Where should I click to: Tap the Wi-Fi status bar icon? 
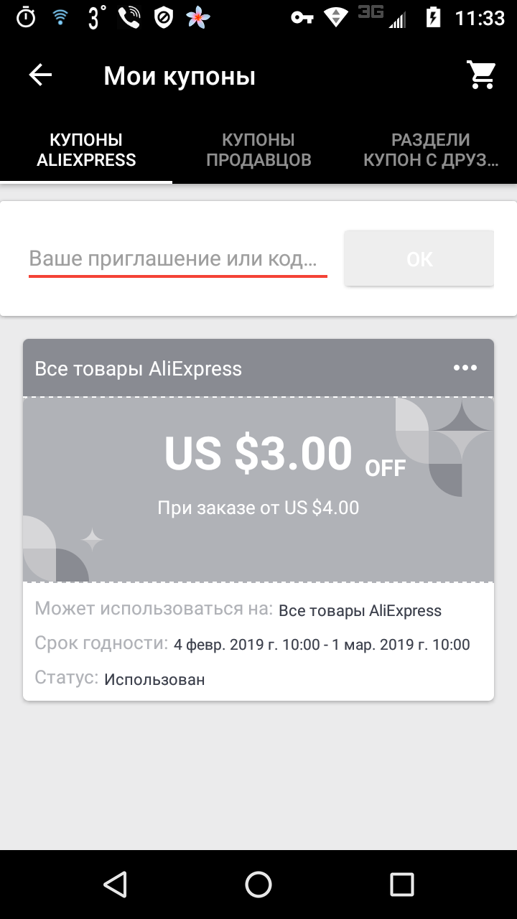60,18
